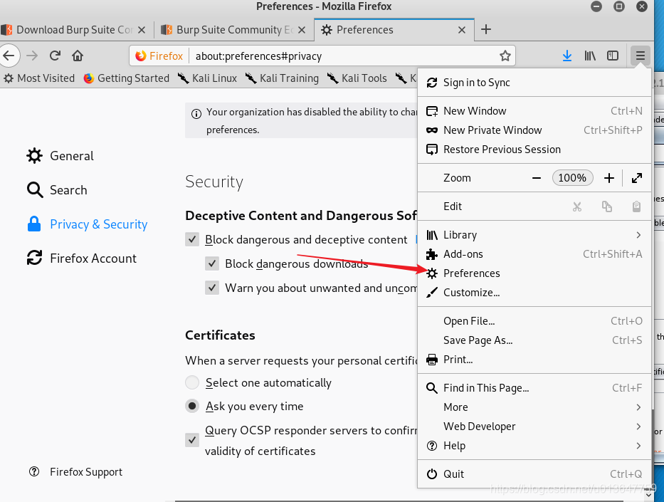This screenshot has height=502, width=664.
Task: Open a New Window
Action: pos(534,111)
